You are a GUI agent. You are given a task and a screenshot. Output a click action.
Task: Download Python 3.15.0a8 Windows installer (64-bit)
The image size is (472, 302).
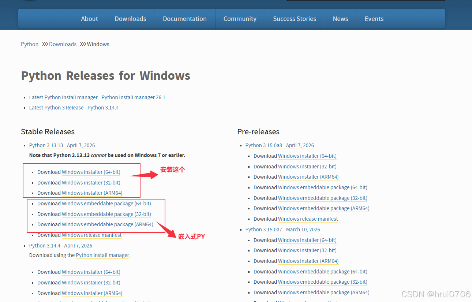pyautogui.click(x=307, y=156)
